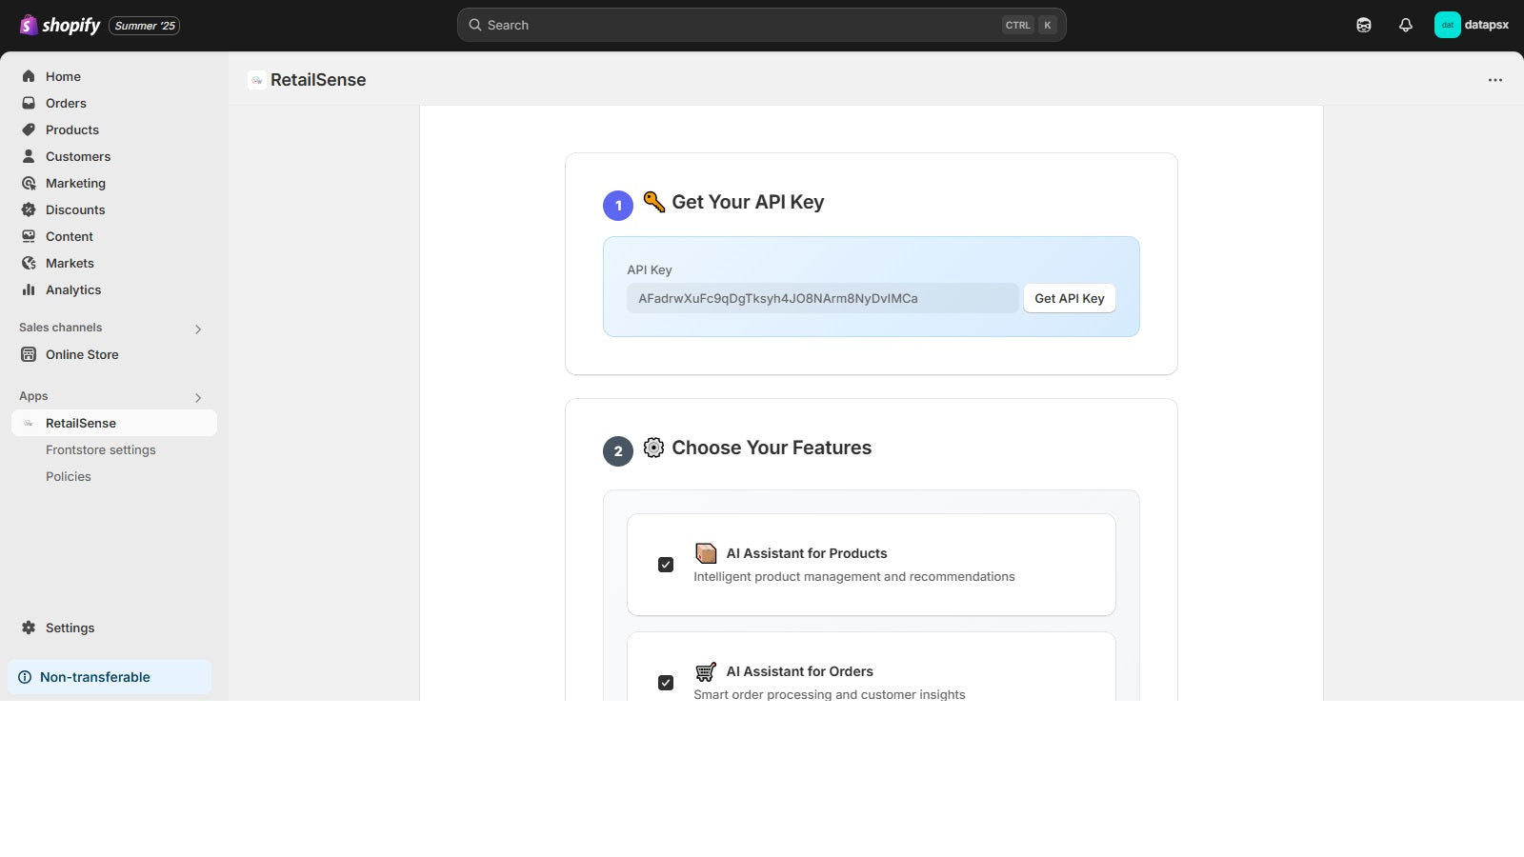
Task: Go to Content section
Action: (114, 236)
